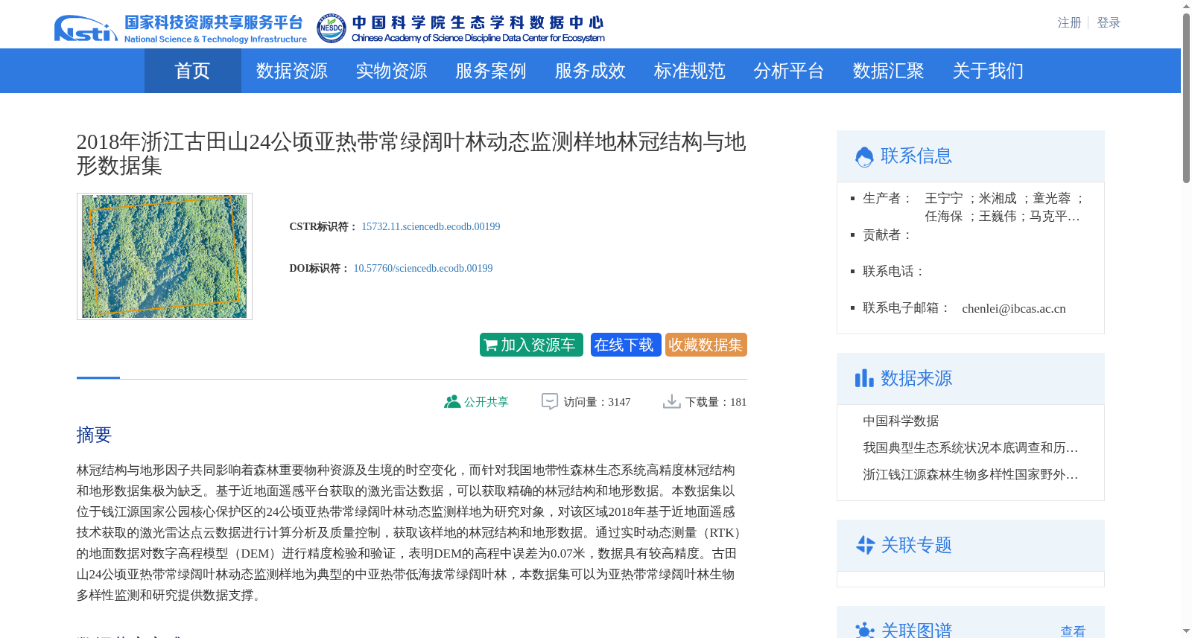Open the 实物资源 menu
1192x638 pixels.
click(x=391, y=71)
